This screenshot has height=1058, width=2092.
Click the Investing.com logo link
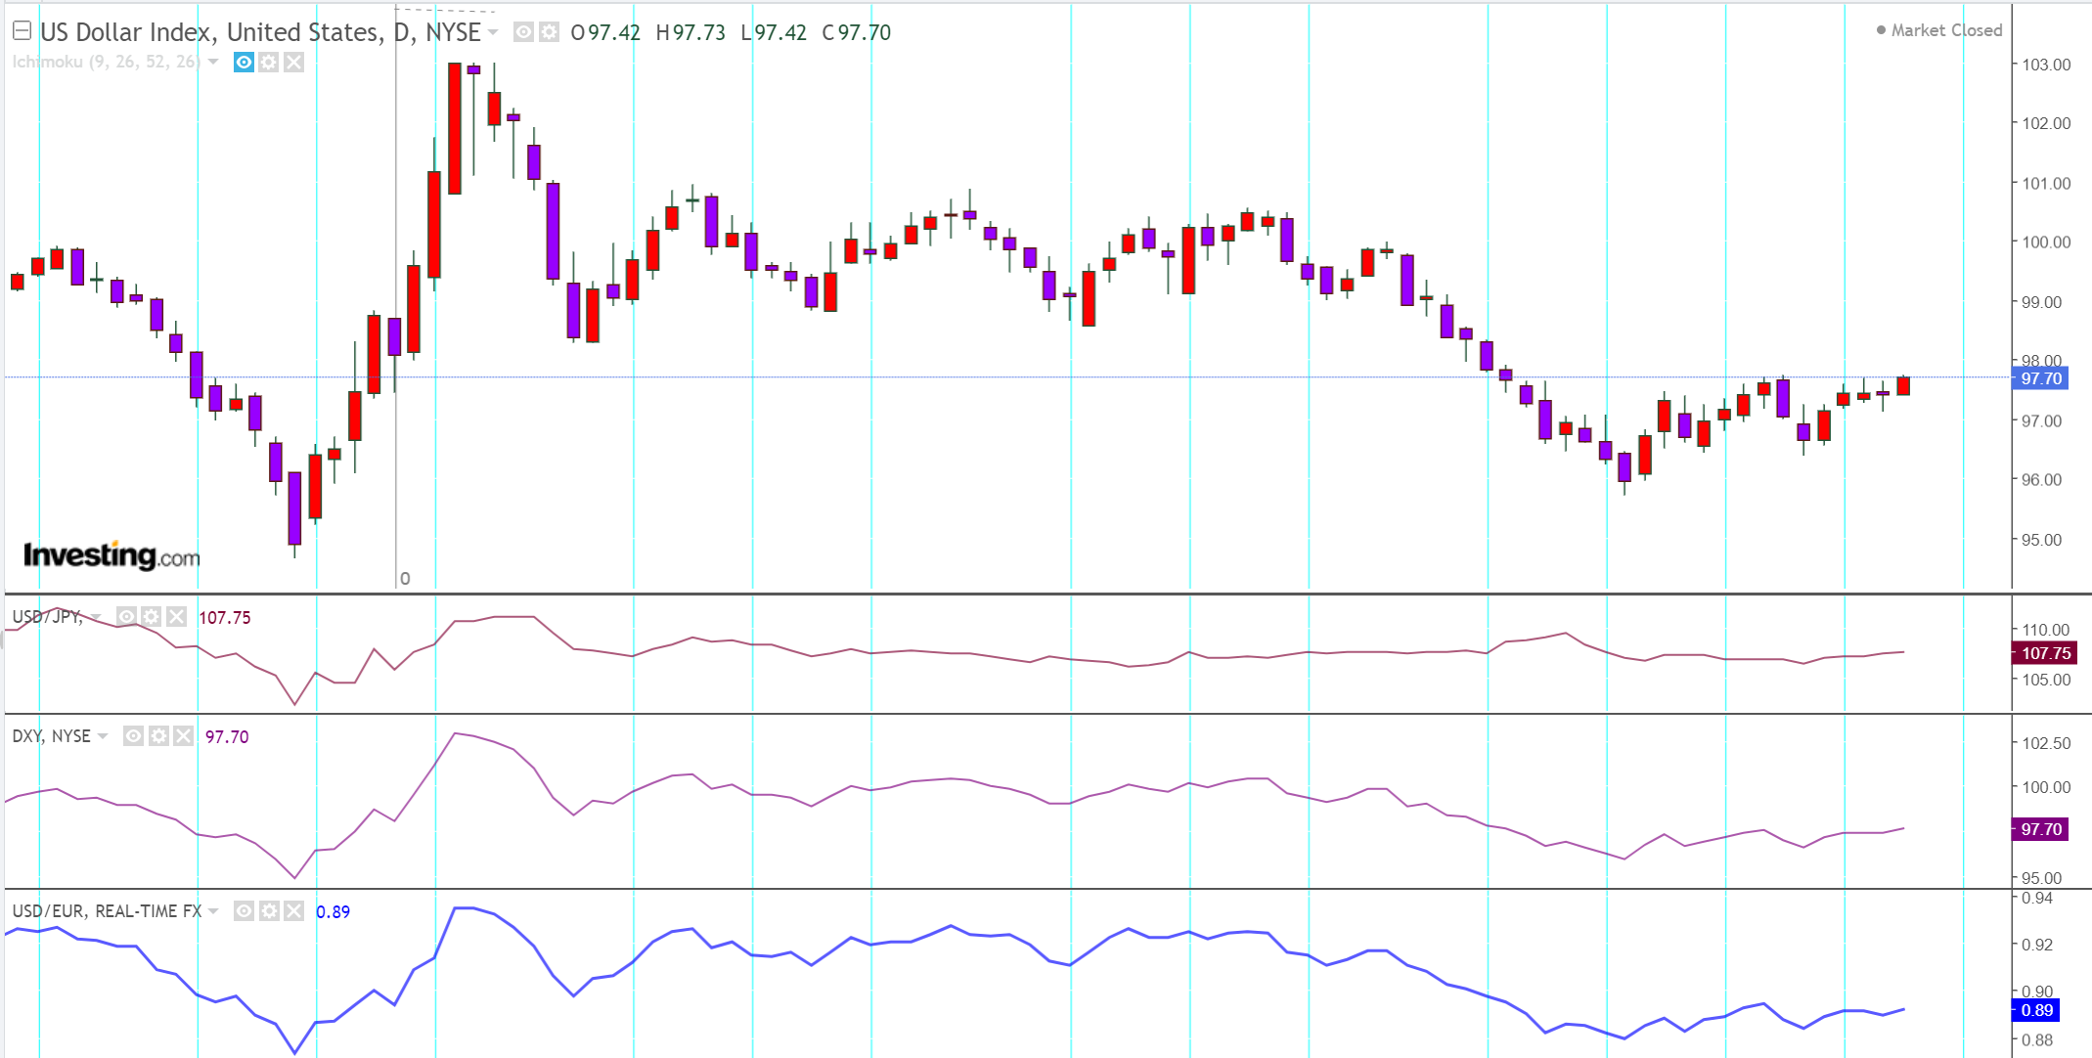point(111,555)
